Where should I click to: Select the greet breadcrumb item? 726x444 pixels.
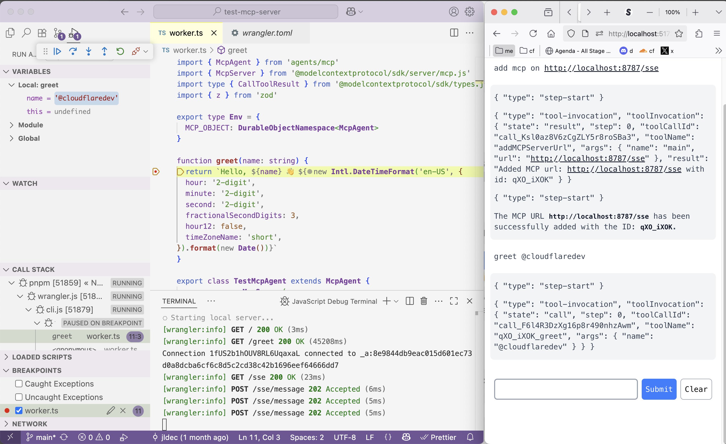pyautogui.click(x=232, y=50)
